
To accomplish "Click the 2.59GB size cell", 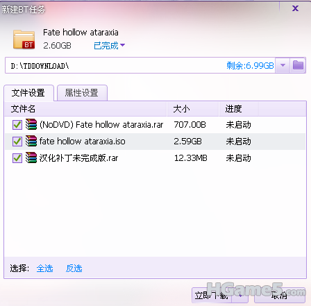I will pos(187,142).
